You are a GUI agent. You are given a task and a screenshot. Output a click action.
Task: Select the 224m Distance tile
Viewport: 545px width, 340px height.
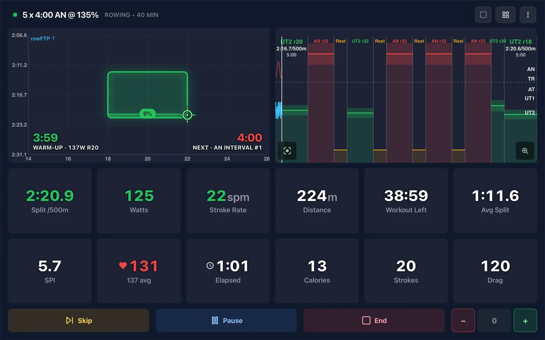point(317,201)
